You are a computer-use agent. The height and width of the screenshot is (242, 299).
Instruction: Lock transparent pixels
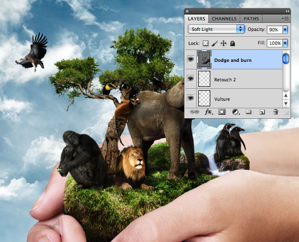pyautogui.click(x=205, y=43)
